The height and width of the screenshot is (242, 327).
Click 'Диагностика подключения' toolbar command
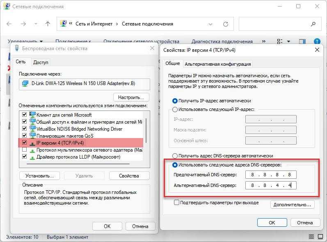[222, 41]
